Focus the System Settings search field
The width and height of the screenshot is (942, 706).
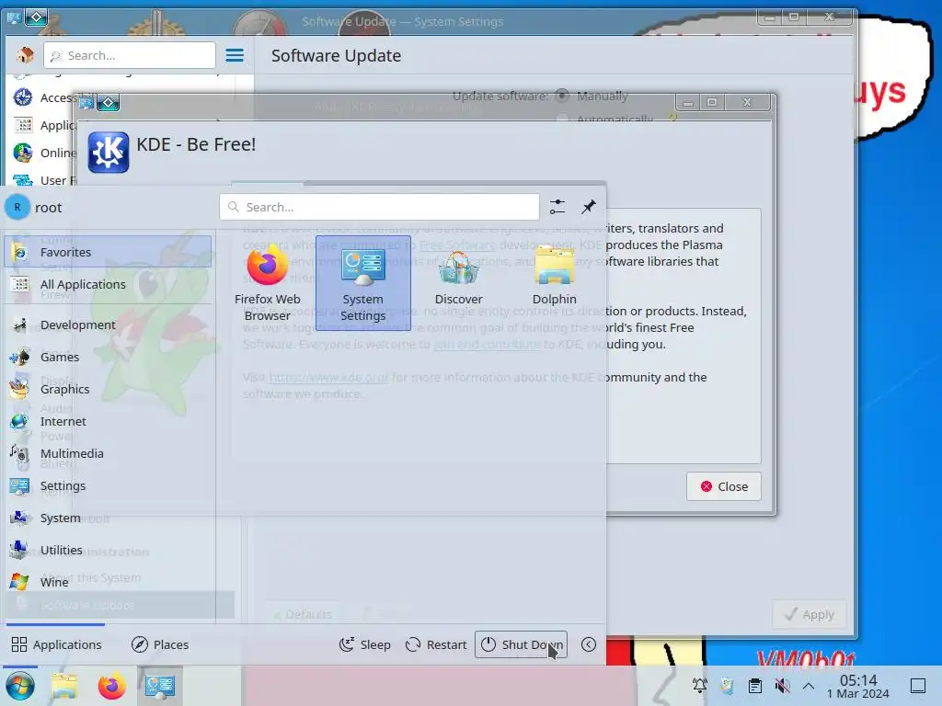tap(129, 55)
